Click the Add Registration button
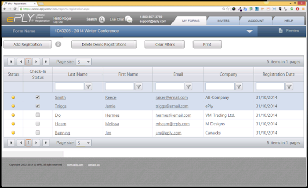The image size is (308, 188). [x=28, y=44]
